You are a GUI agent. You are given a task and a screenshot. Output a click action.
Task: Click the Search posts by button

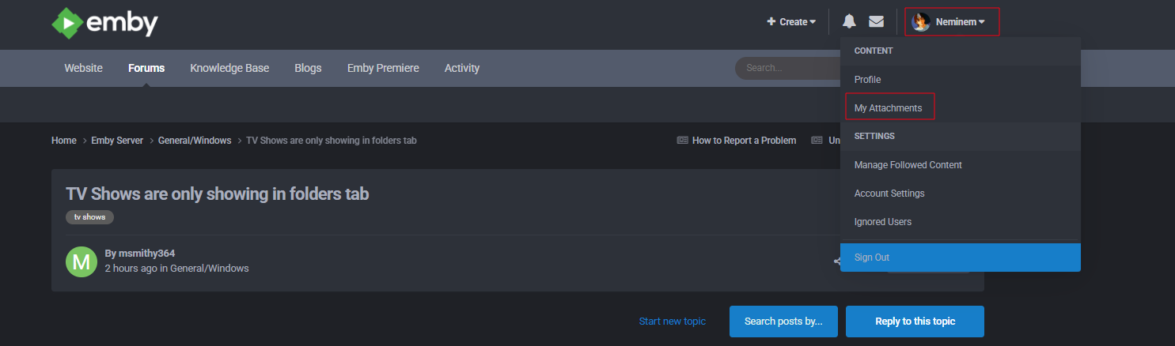783,322
